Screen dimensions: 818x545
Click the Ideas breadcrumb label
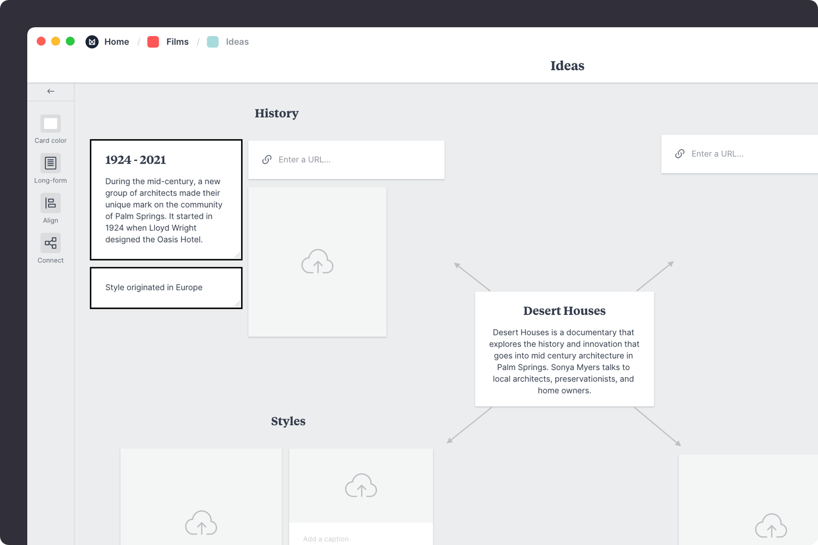point(237,41)
